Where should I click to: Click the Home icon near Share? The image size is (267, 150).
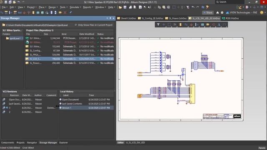pos(217,12)
